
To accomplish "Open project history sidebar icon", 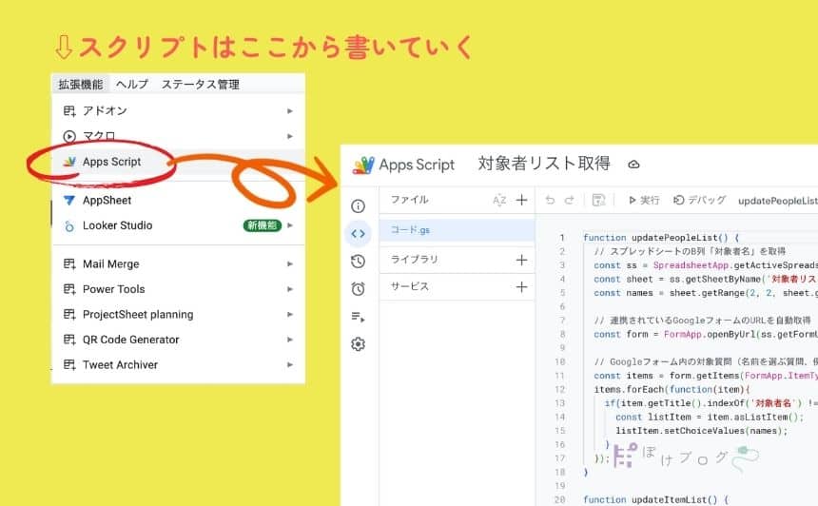I will [x=358, y=262].
